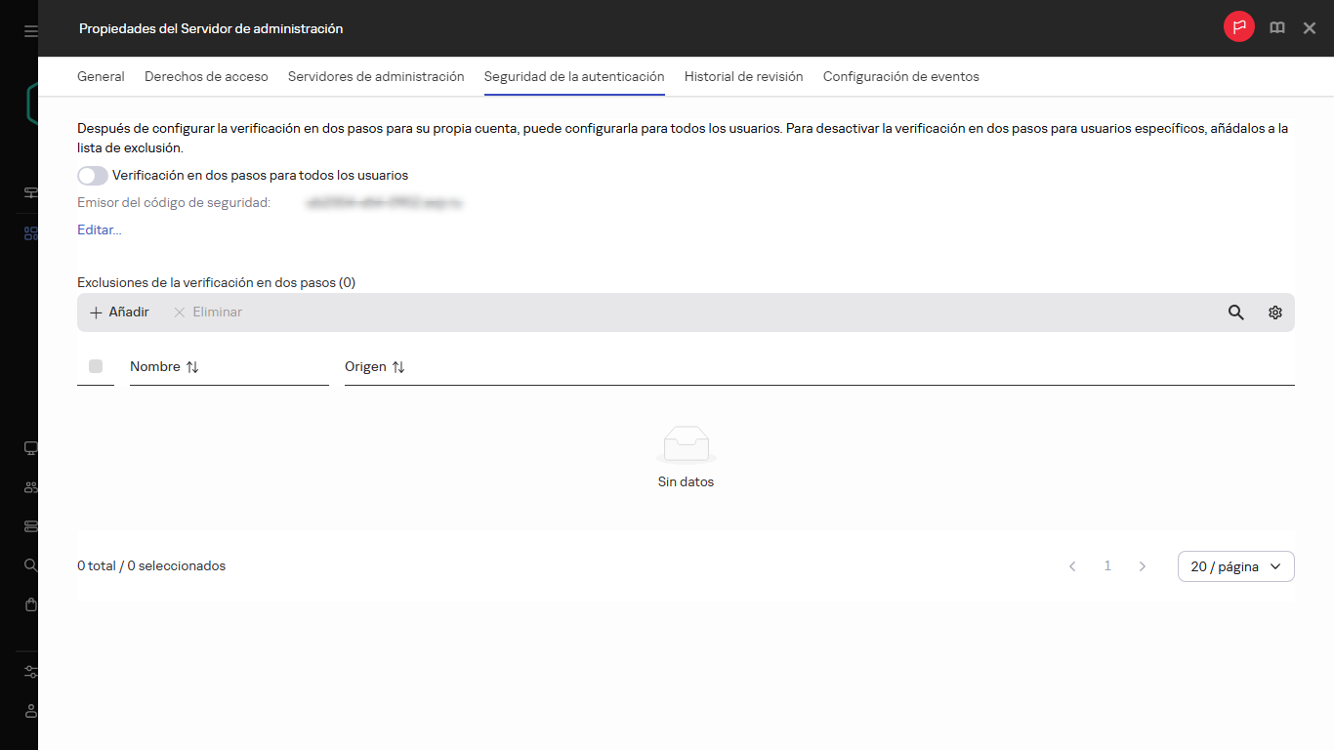Open the Servidores de administración tab
The image size is (1334, 750).
coord(376,76)
